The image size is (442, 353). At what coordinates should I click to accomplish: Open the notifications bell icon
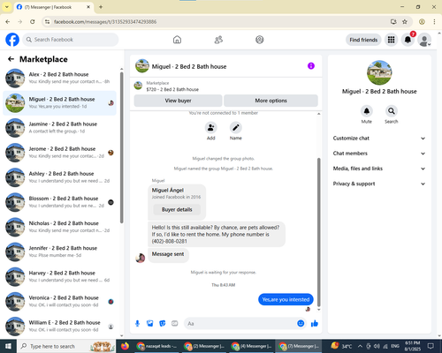click(x=408, y=40)
